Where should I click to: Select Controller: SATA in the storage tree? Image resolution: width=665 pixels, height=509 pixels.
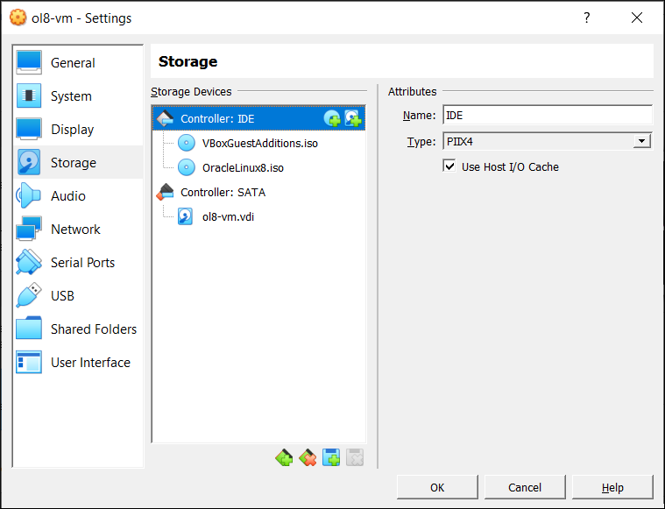223,192
